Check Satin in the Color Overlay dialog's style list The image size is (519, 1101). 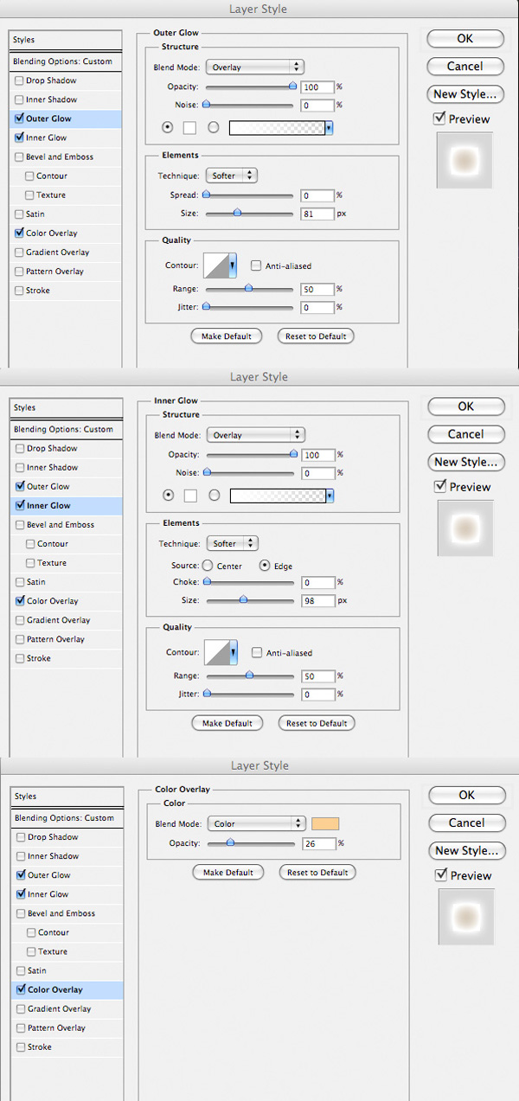(21, 970)
